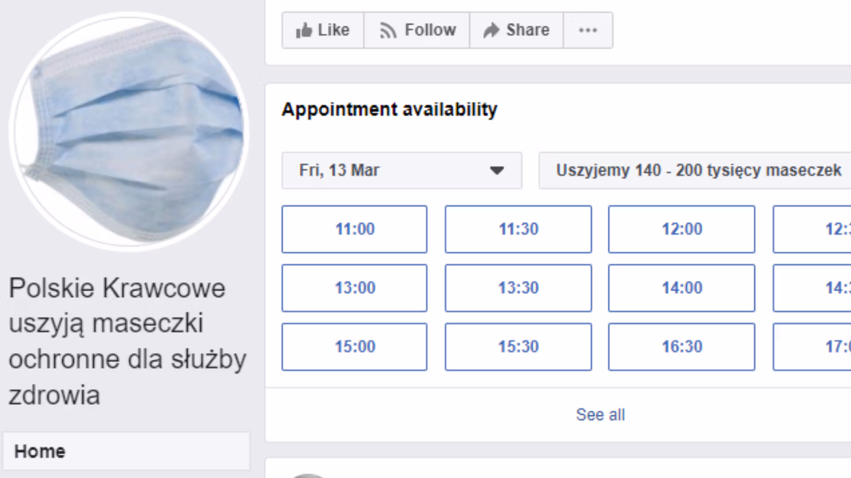851x478 pixels.
Task: Open the face mask profile picture
Action: pyautogui.click(x=129, y=131)
